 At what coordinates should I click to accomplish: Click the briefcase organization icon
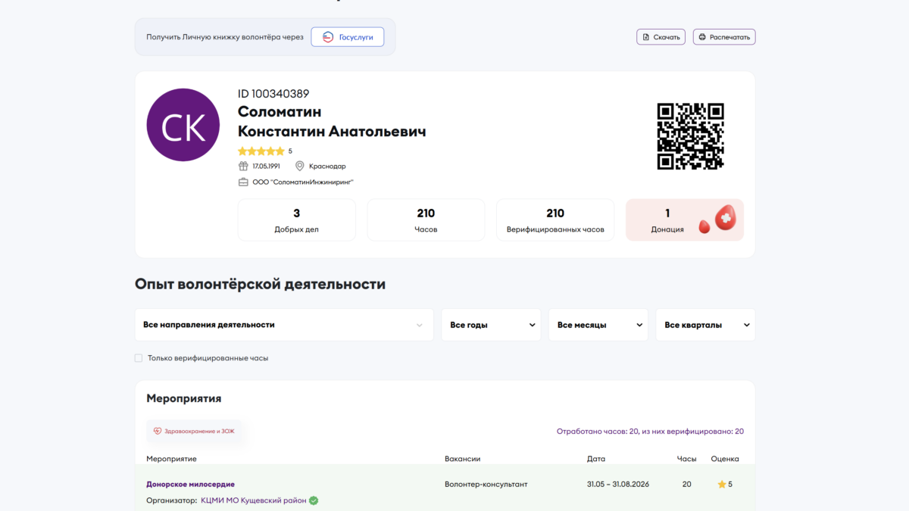point(243,182)
